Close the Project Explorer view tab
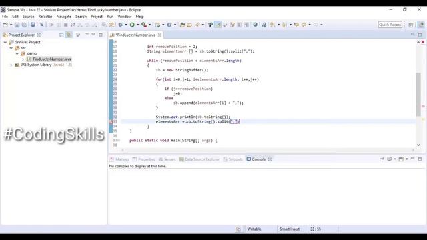427x240 pixels. click(x=39, y=35)
